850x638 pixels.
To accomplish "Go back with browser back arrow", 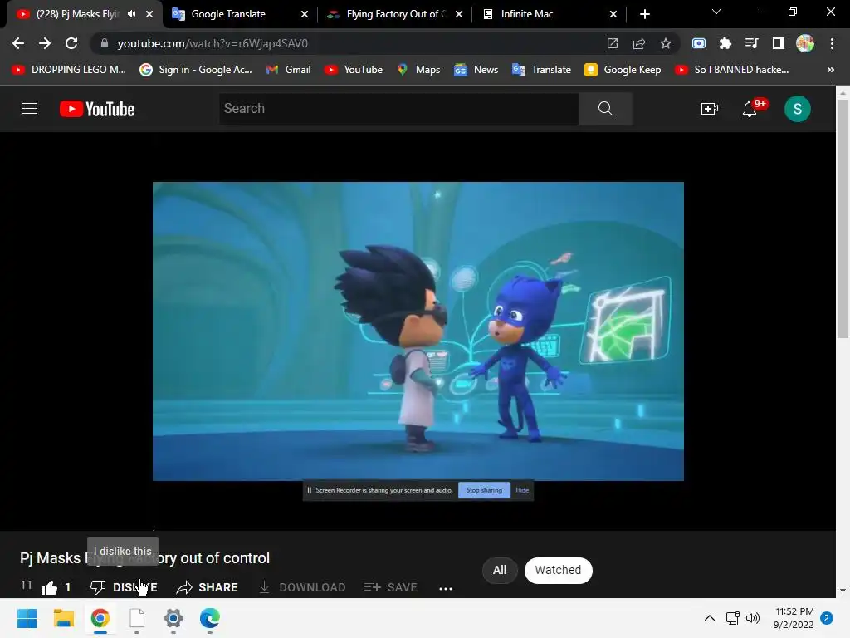I will 18,43.
